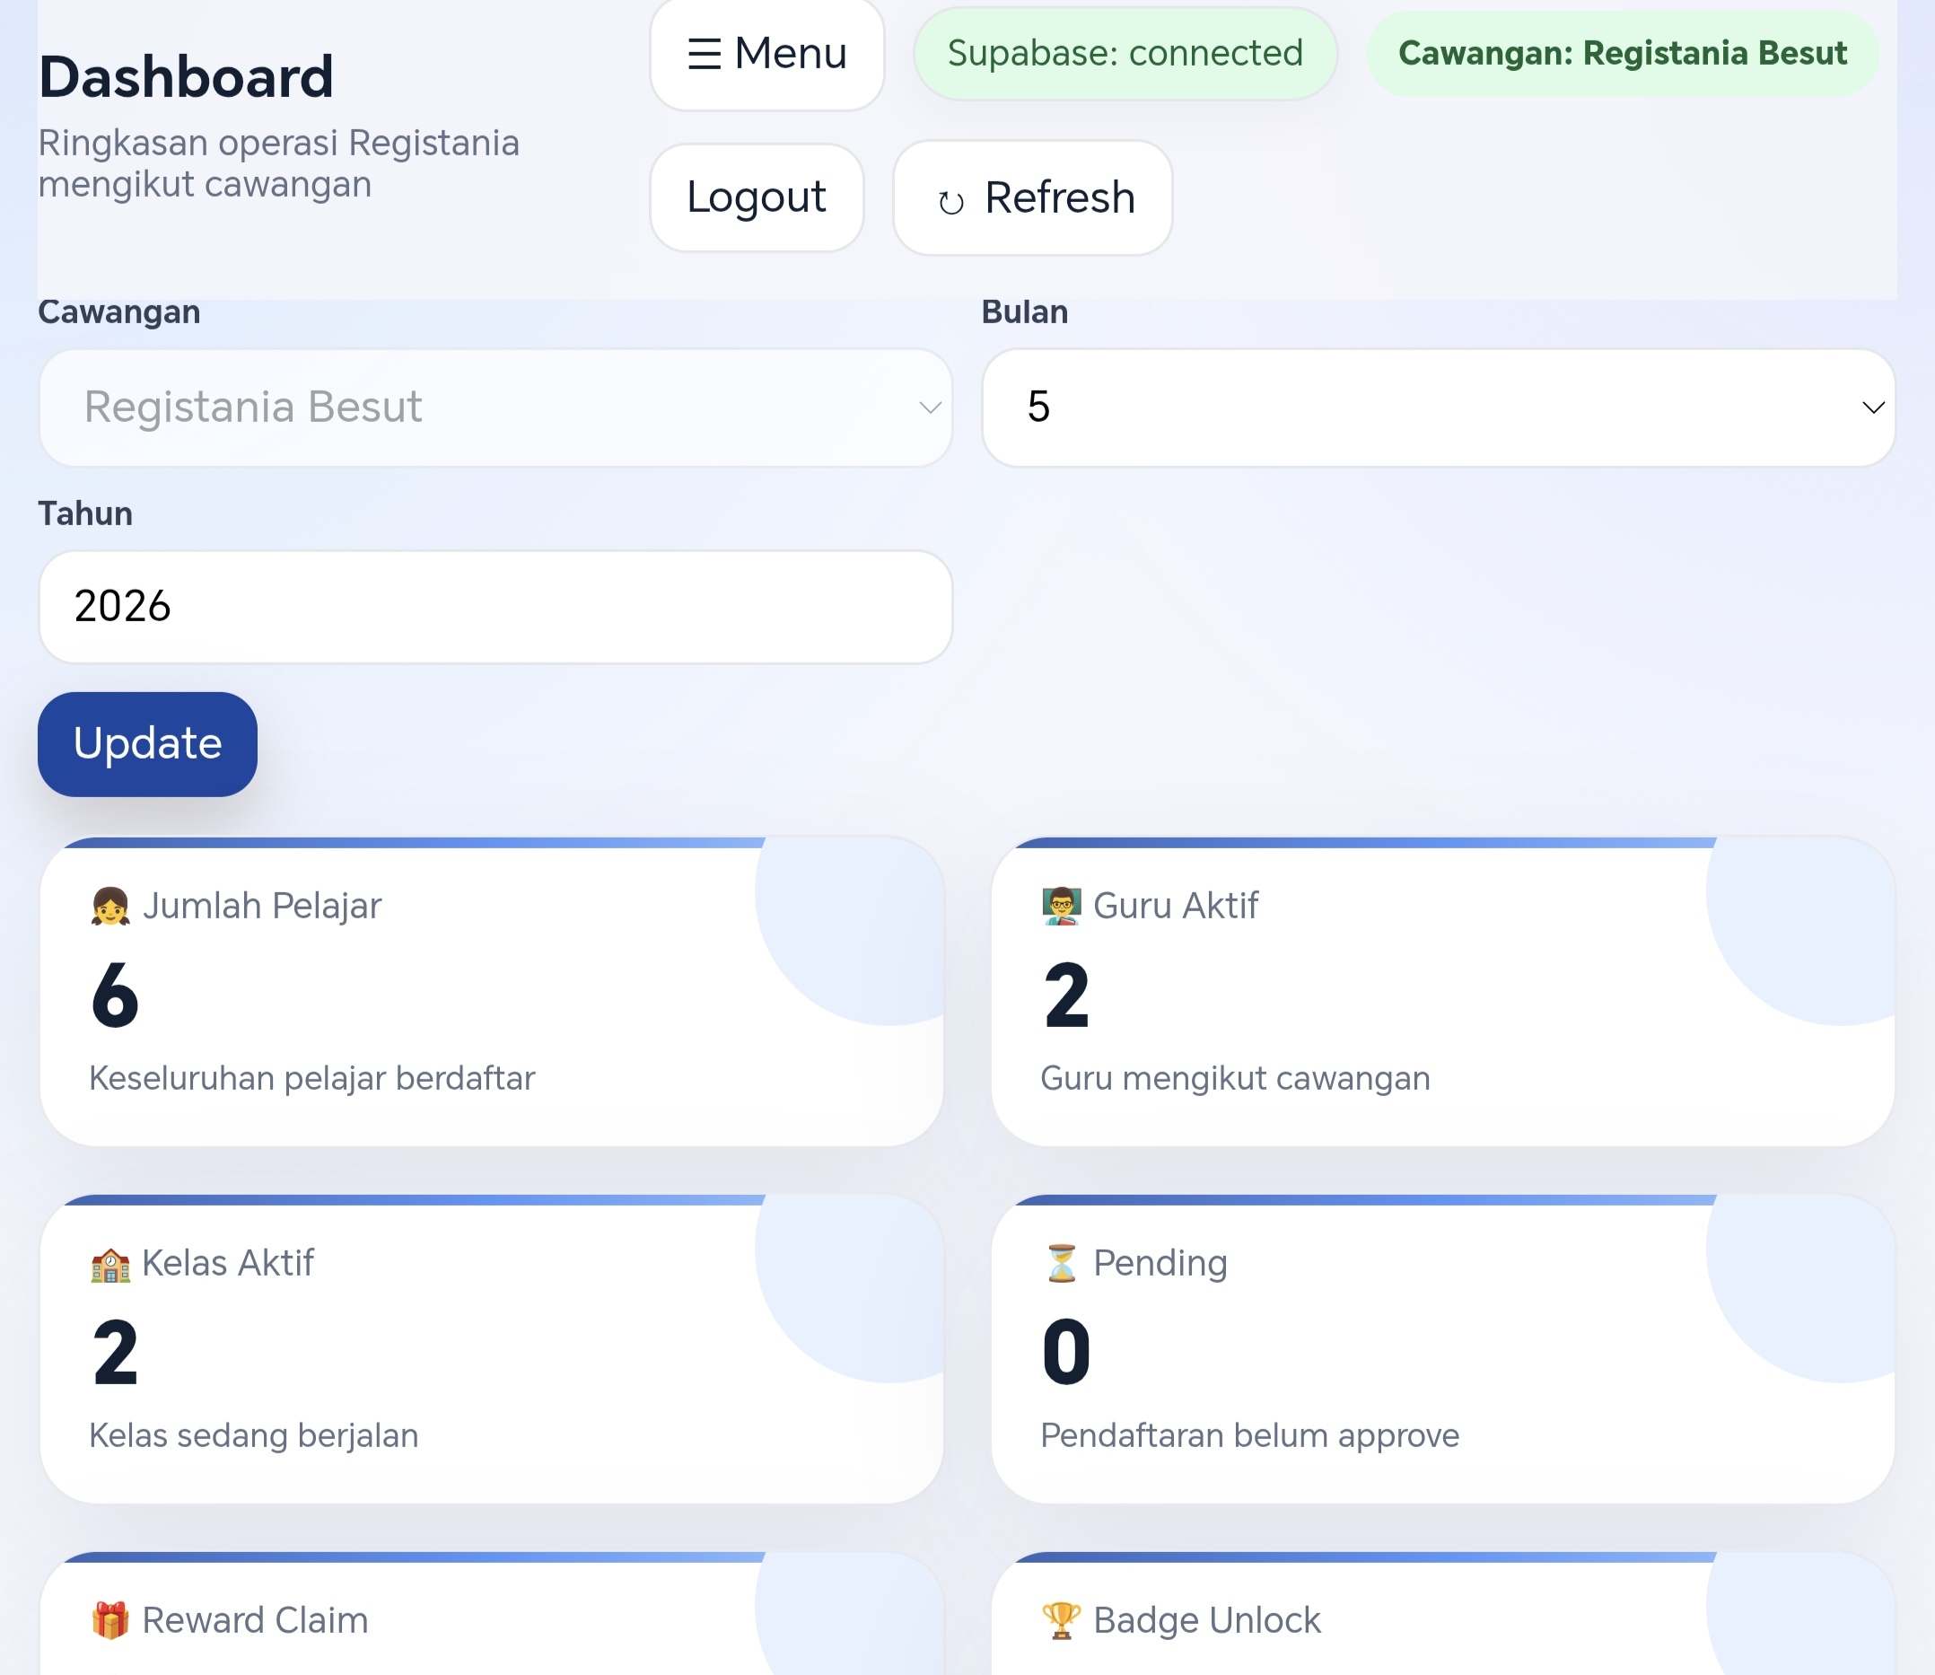Click the Refresh circular arrow icon
Screen dimensions: 1935x1675
coord(950,201)
